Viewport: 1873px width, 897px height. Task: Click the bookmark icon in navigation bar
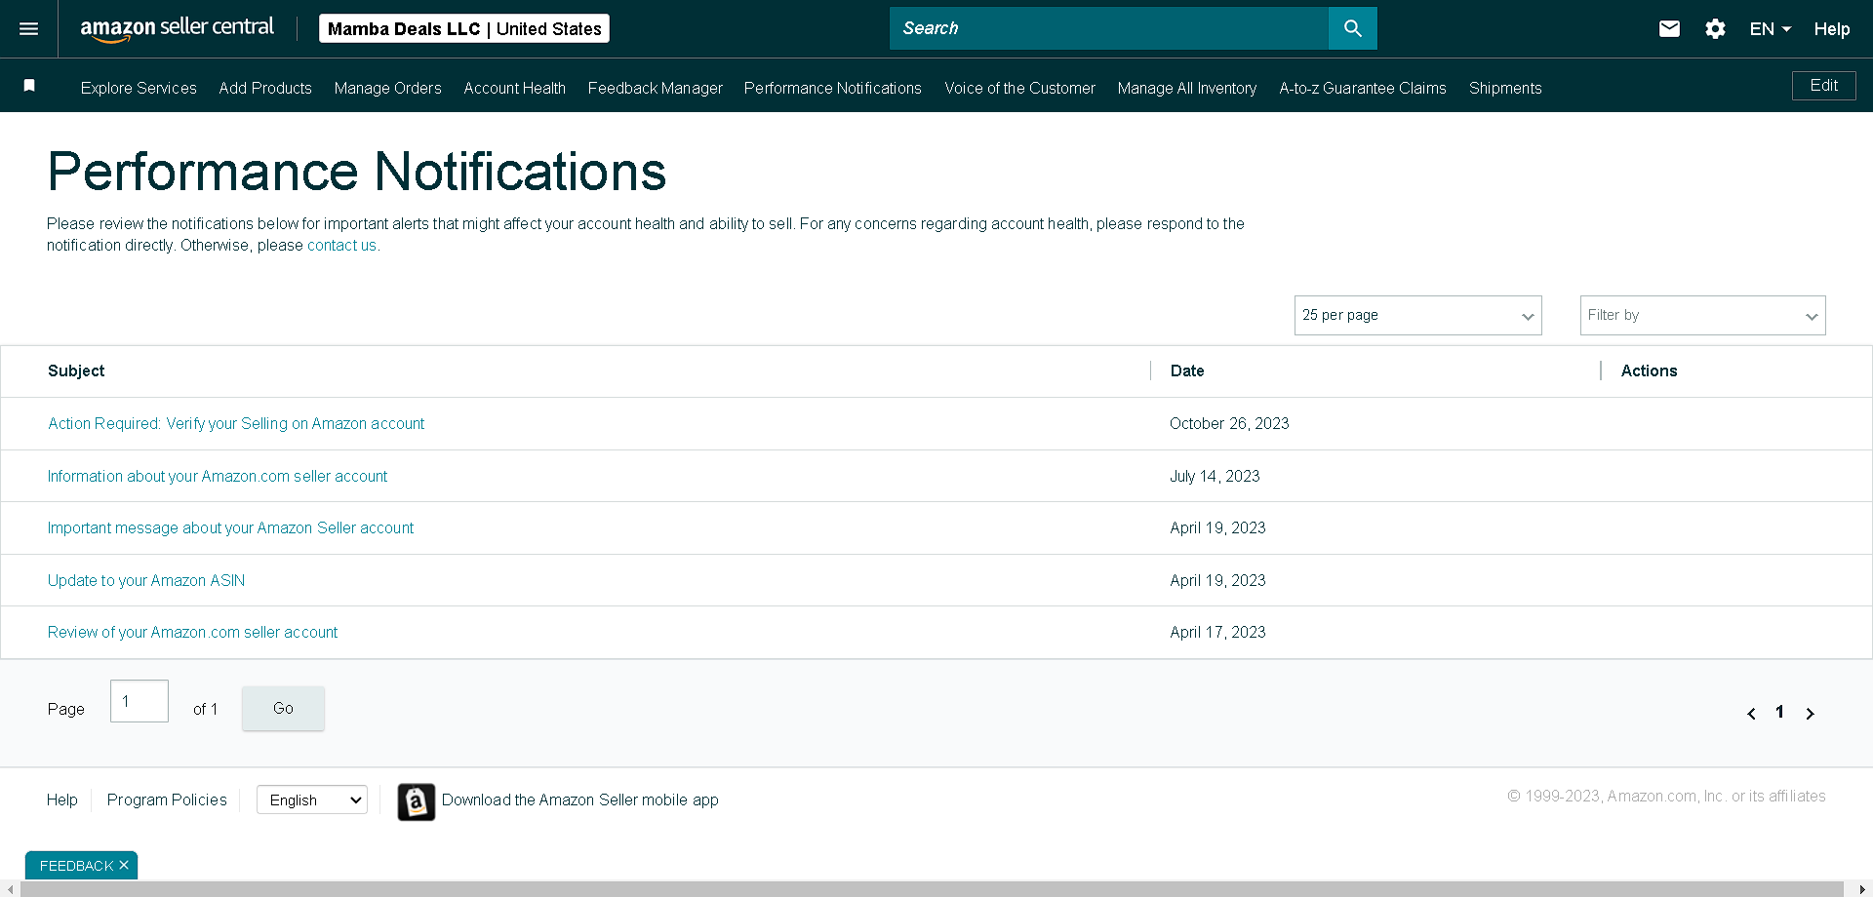[29, 86]
